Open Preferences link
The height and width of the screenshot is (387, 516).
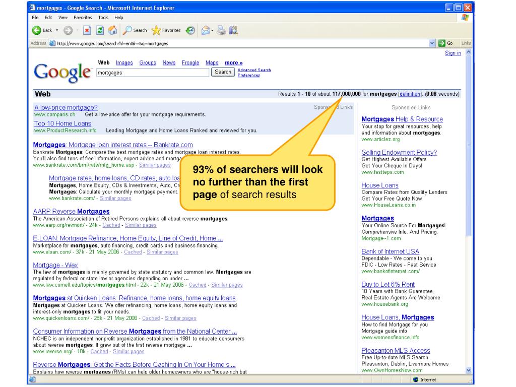(248, 75)
